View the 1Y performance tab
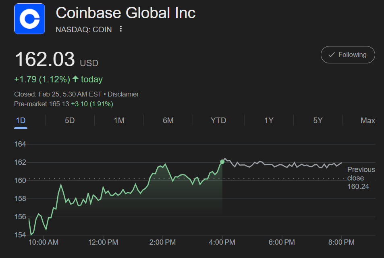This screenshot has width=384, height=258. coord(268,120)
